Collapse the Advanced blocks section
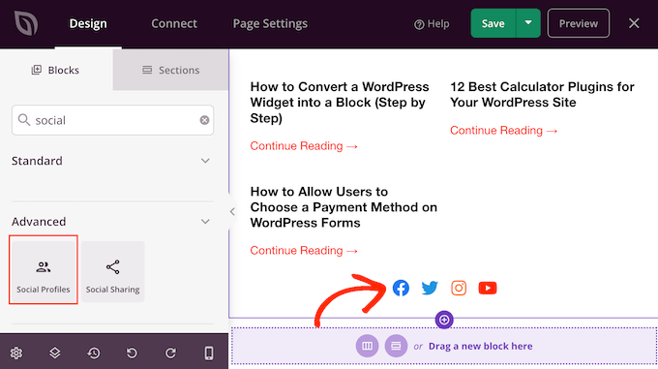658x369 pixels. (205, 222)
